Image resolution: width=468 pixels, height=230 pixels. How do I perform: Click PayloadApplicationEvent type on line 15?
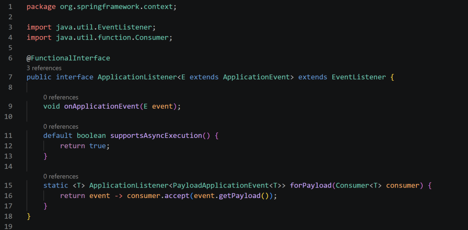(221, 186)
